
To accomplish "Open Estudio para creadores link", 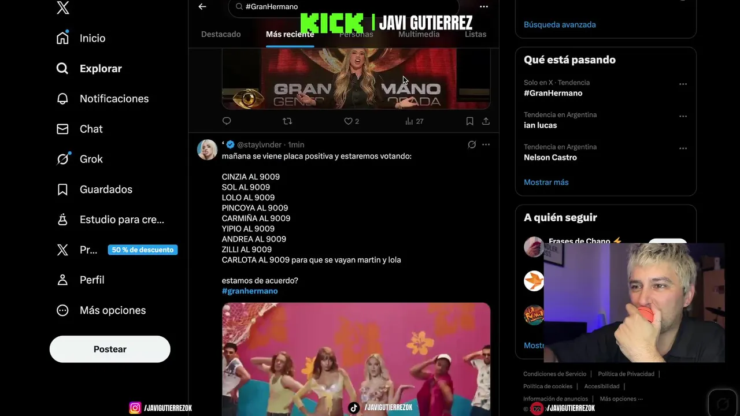I will pos(122,220).
